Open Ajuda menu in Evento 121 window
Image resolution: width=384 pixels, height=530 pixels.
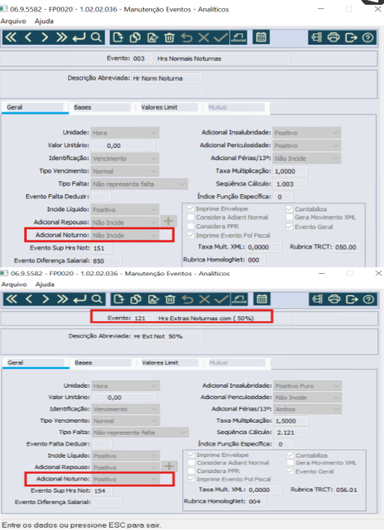pyautogui.click(x=45, y=285)
